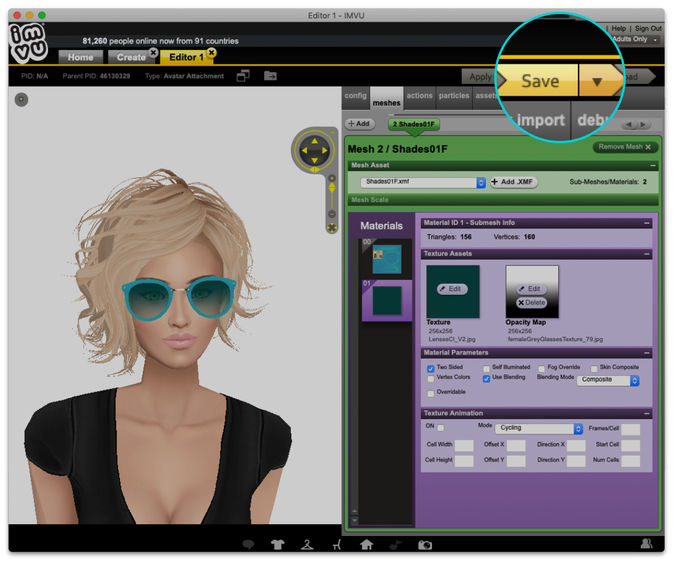The height and width of the screenshot is (563, 674).
Task: Open the Shades01F.xmf mesh asset dropdown
Action: (x=423, y=182)
